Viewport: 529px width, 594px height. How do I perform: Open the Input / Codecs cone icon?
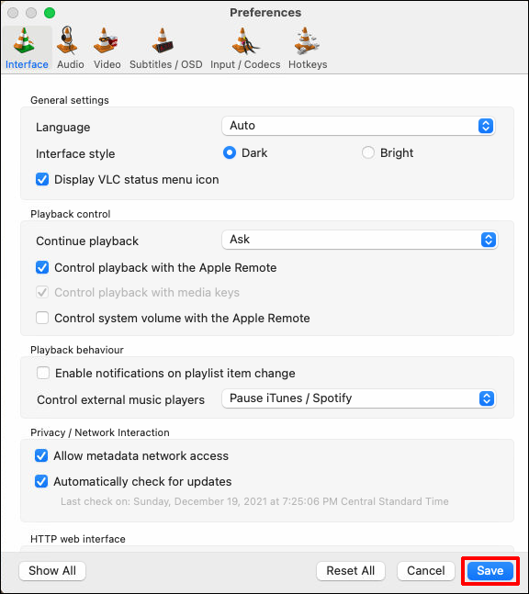pyautogui.click(x=244, y=41)
